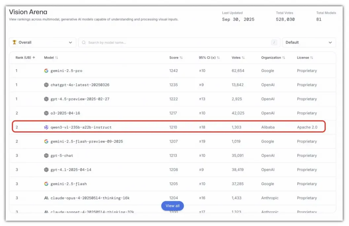Click the slash shortcut badge in search box
The width and height of the screenshot is (349, 226).
pos(274,43)
